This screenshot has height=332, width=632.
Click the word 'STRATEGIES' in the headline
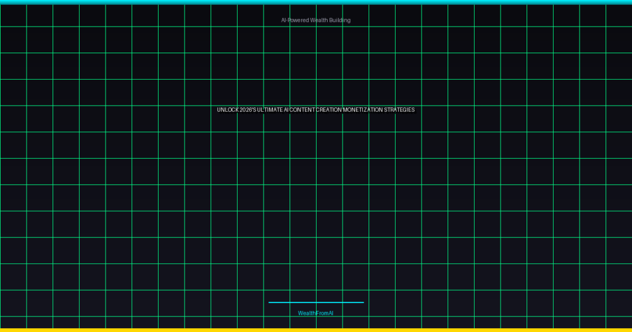coord(399,110)
